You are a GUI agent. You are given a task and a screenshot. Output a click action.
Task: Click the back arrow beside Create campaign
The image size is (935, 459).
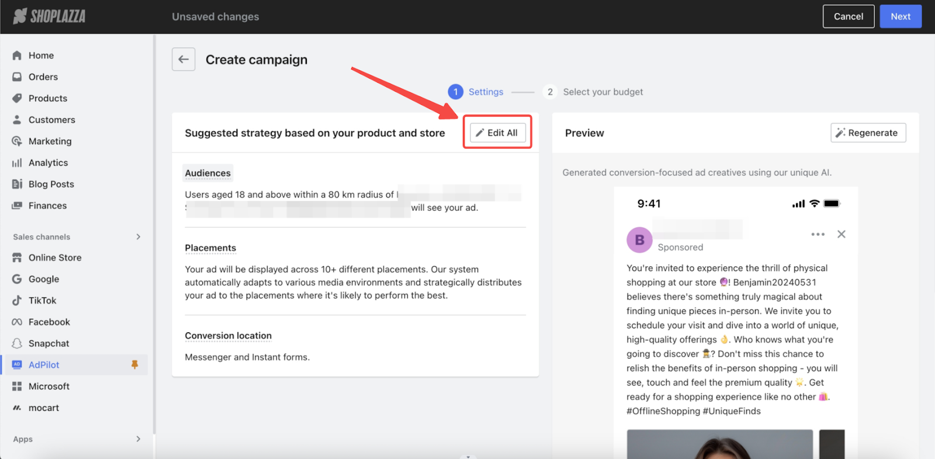[183, 60]
